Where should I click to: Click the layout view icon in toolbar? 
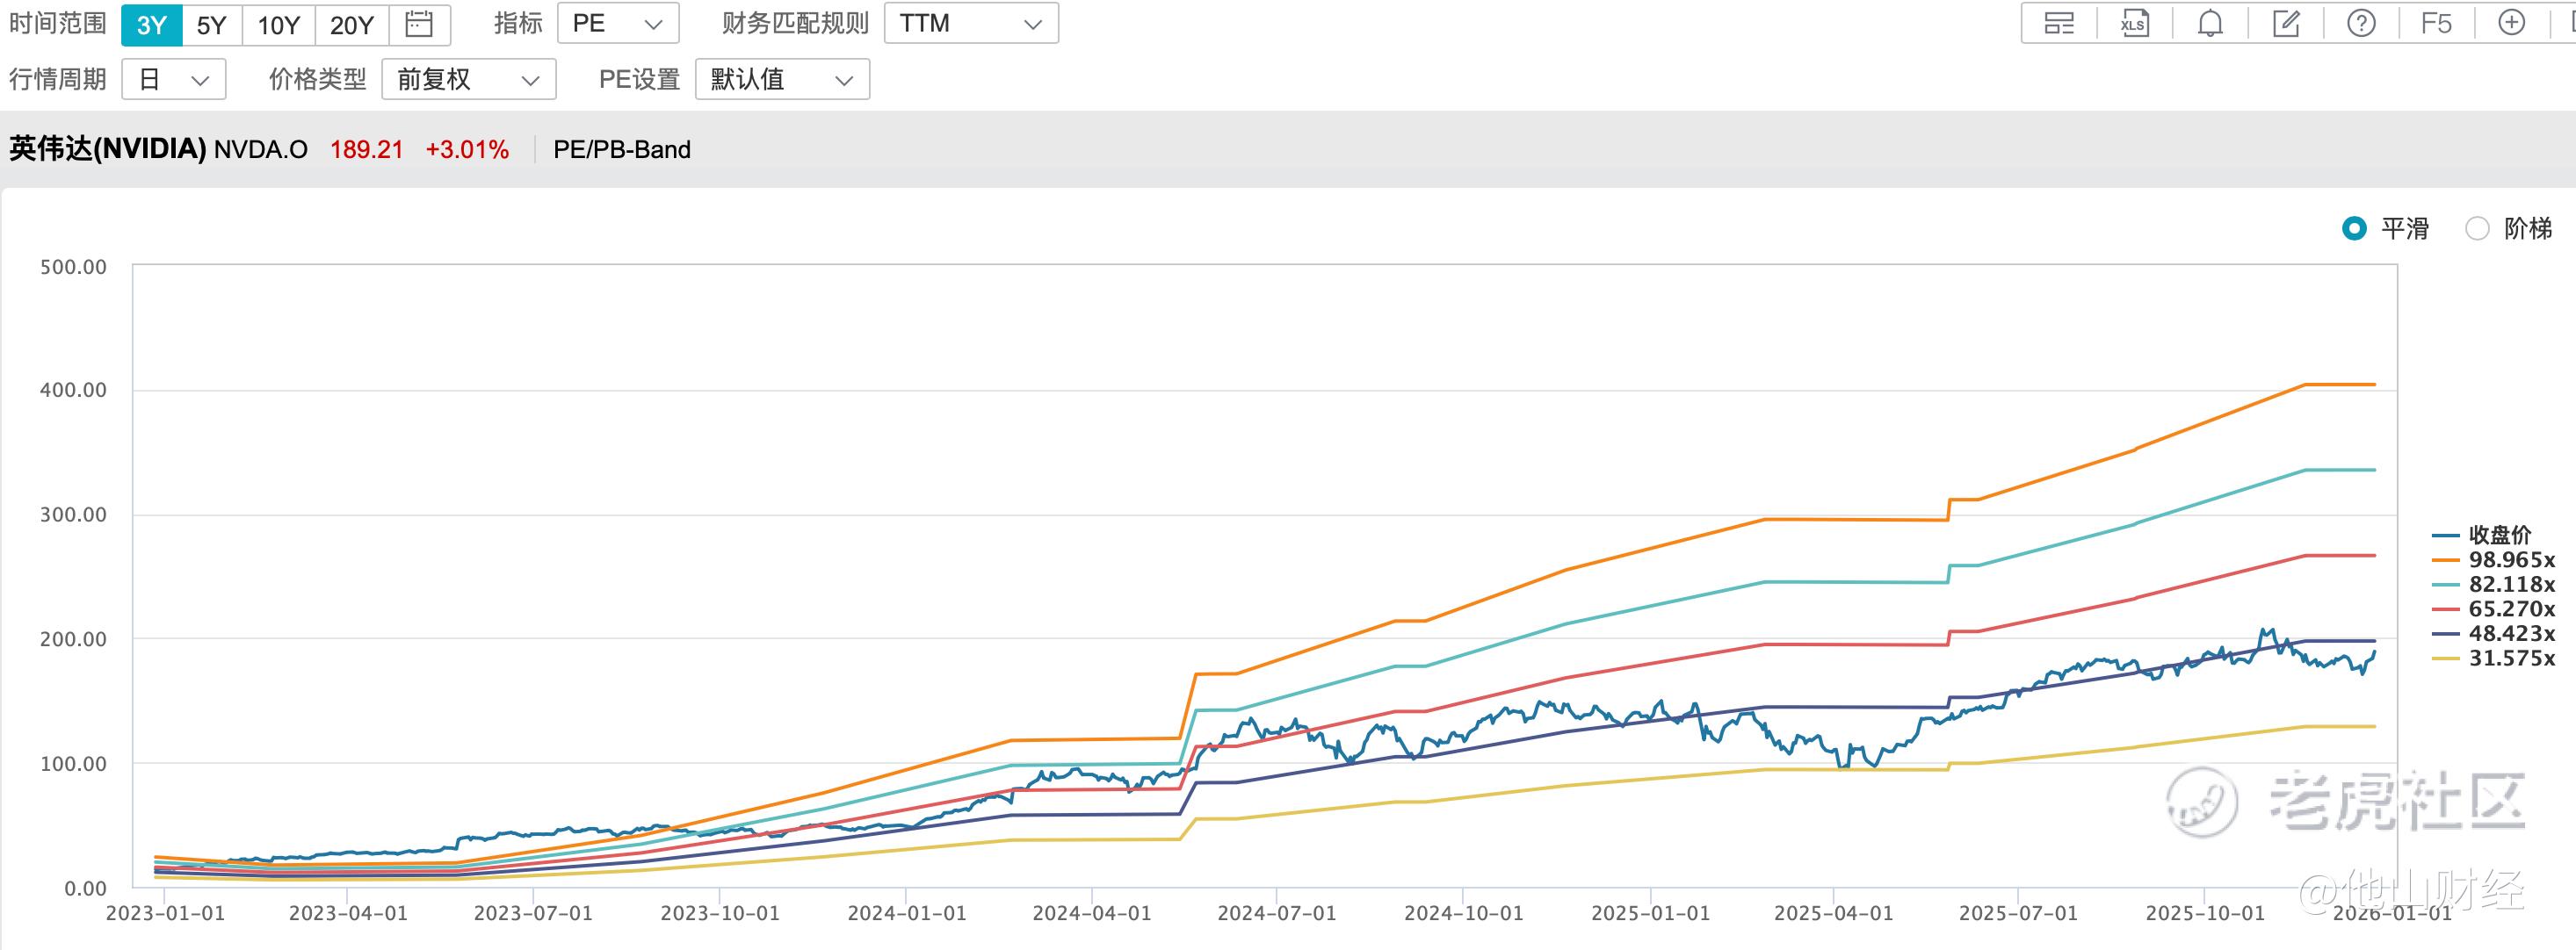[2058, 23]
